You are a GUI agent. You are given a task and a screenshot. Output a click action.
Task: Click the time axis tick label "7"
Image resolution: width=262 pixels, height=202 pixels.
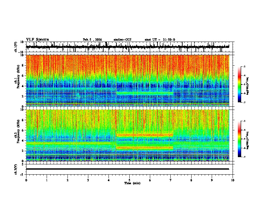tap(171, 180)
